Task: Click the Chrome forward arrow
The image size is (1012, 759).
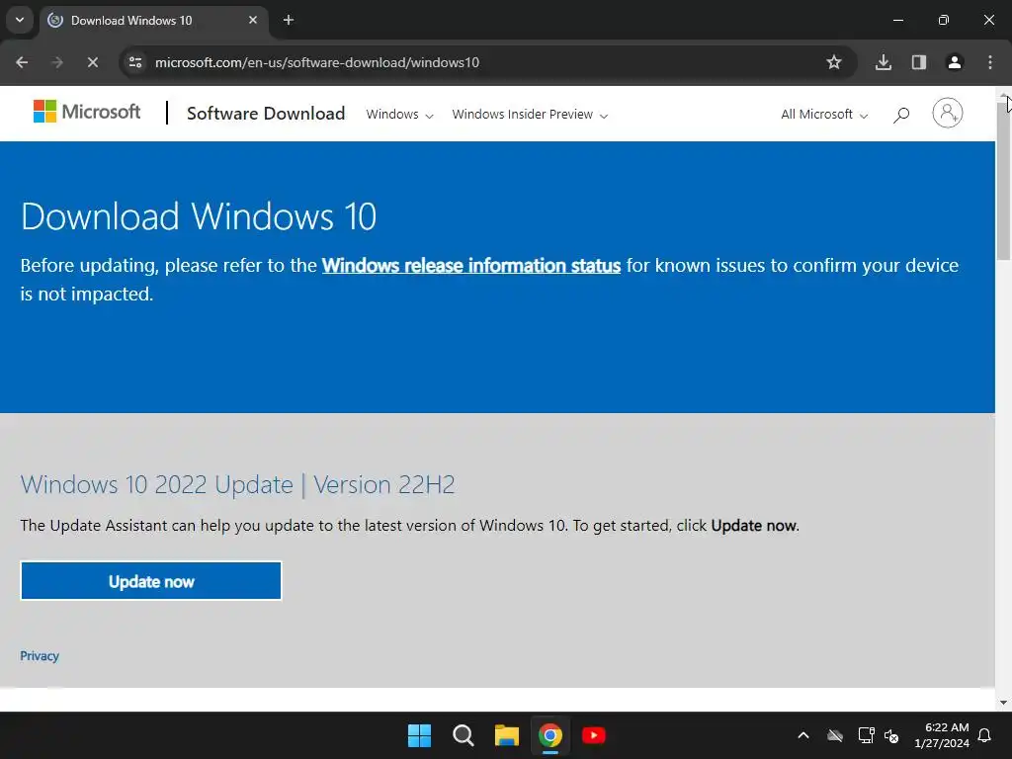Action: coord(57,62)
